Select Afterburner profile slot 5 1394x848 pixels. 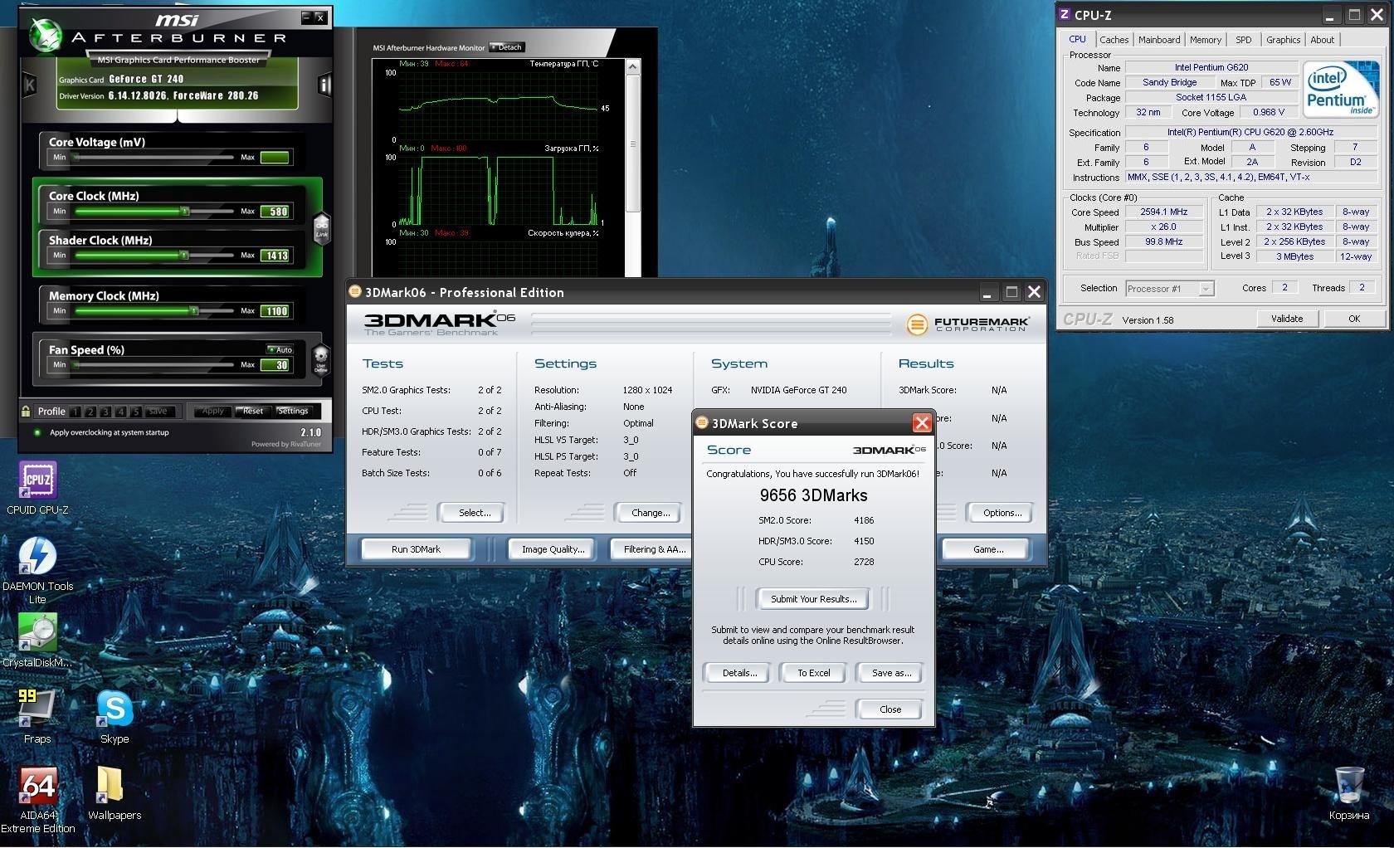[136, 412]
